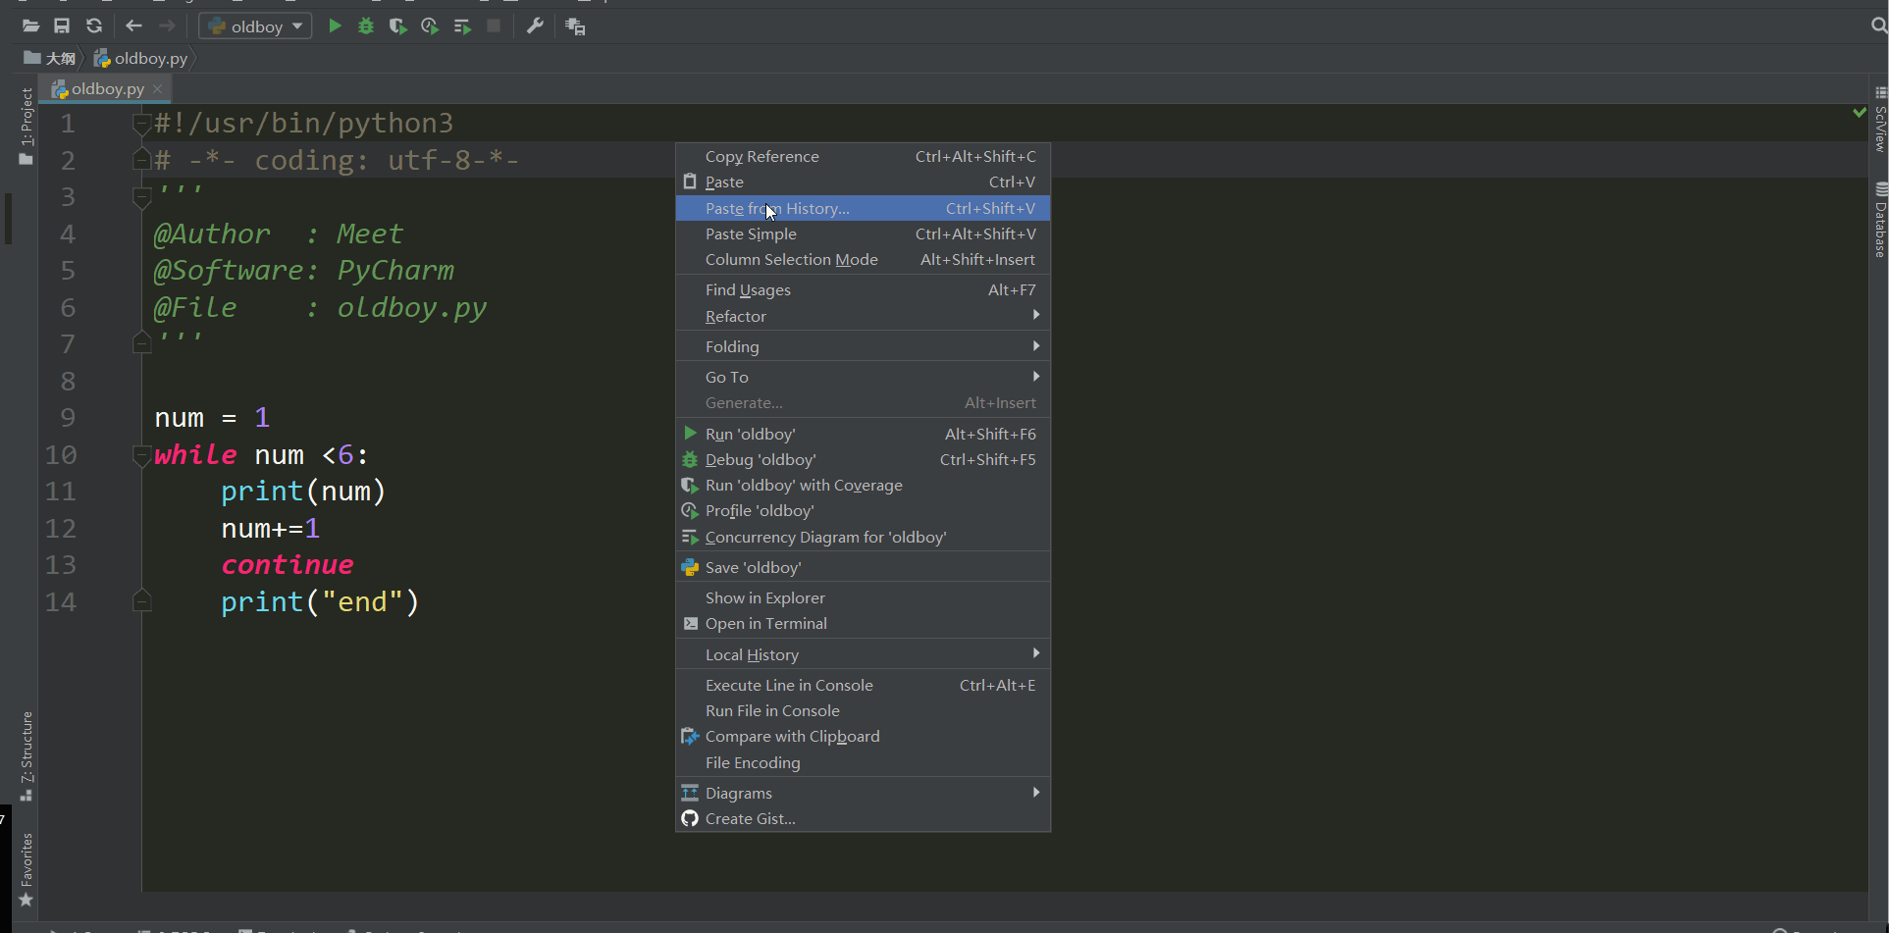Expand the Refactor submenu

pyautogui.click(x=863, y=316)
